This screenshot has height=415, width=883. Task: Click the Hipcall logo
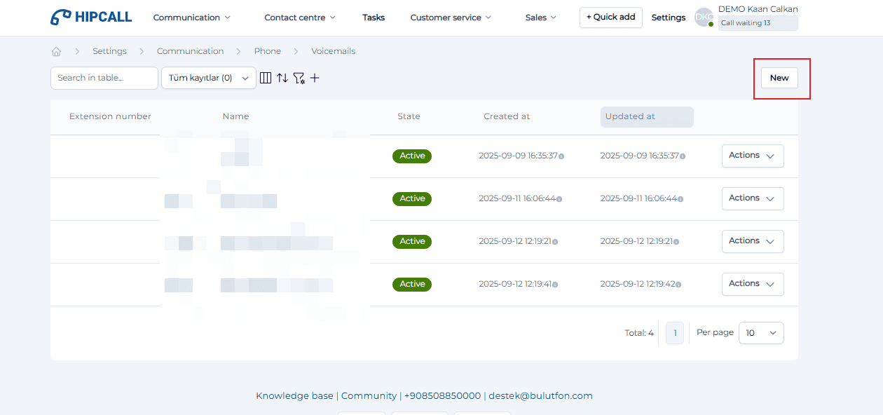point(91,18)
